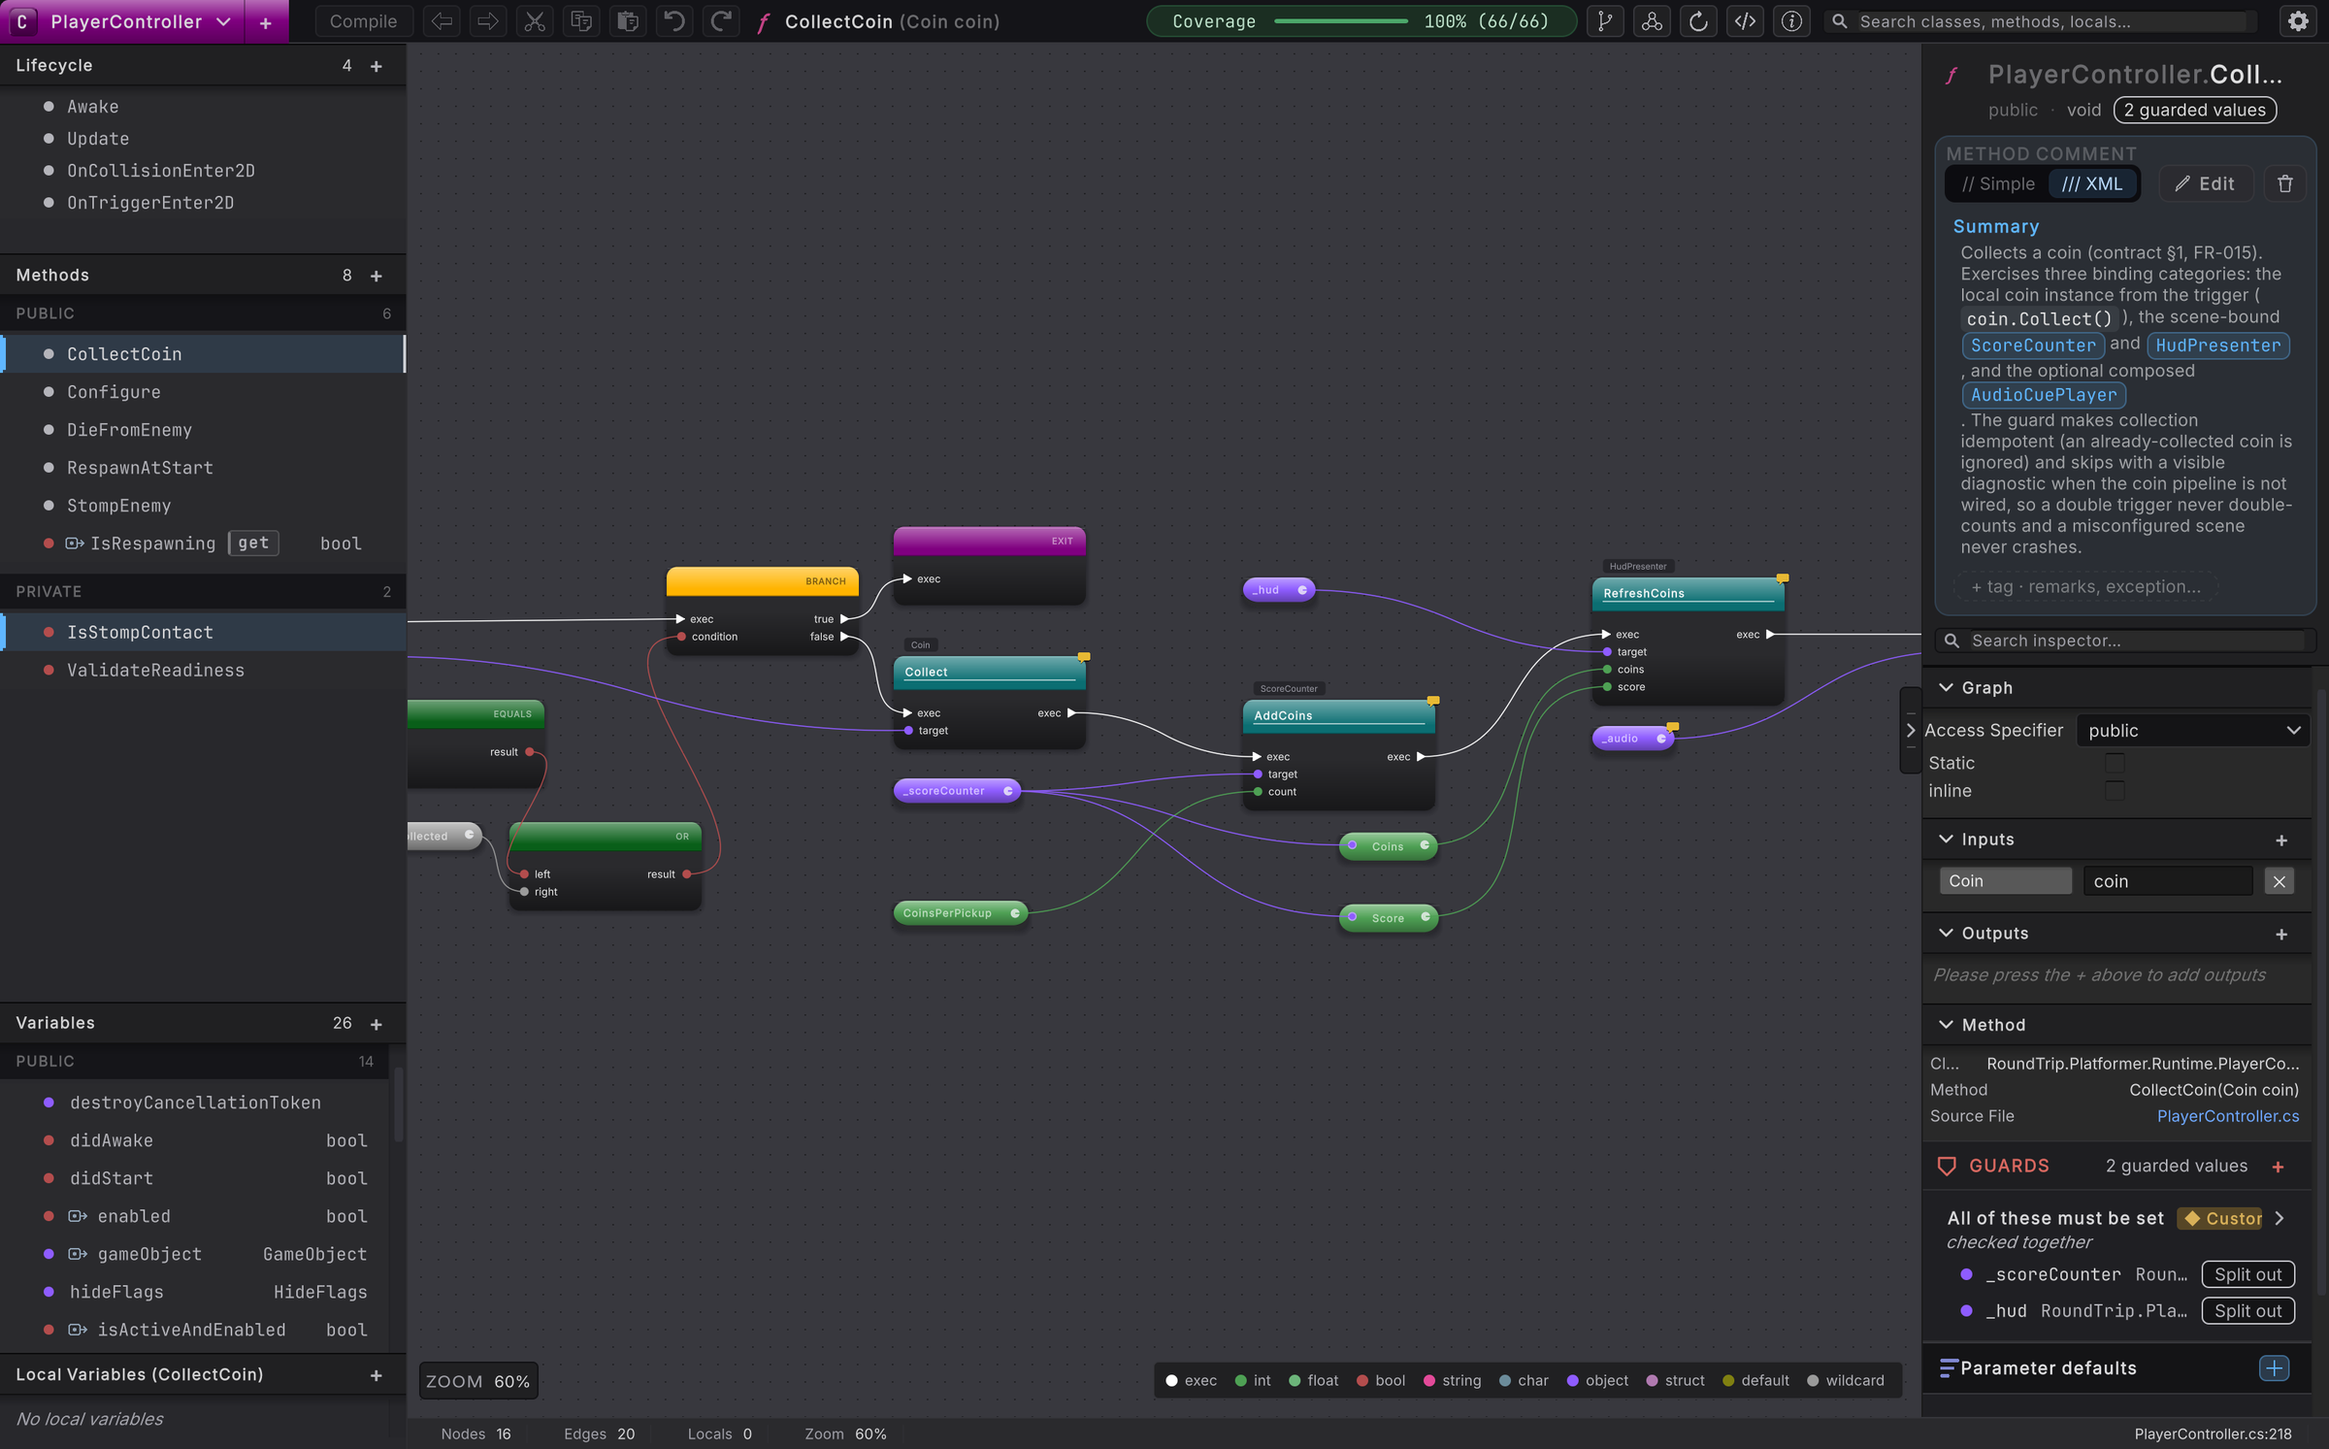Toggle the Static checkbox

(2115, 764)
